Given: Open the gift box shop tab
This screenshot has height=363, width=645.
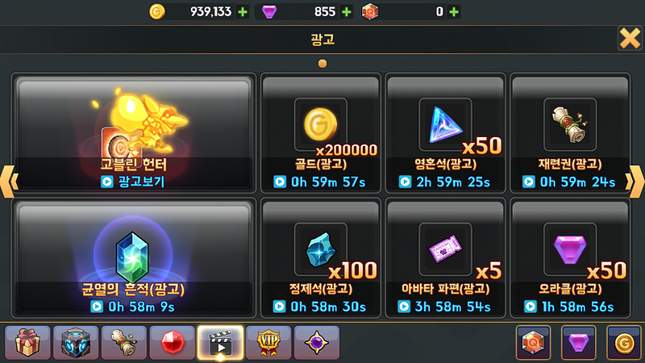Looking at the screenshot, I should 27,342.
